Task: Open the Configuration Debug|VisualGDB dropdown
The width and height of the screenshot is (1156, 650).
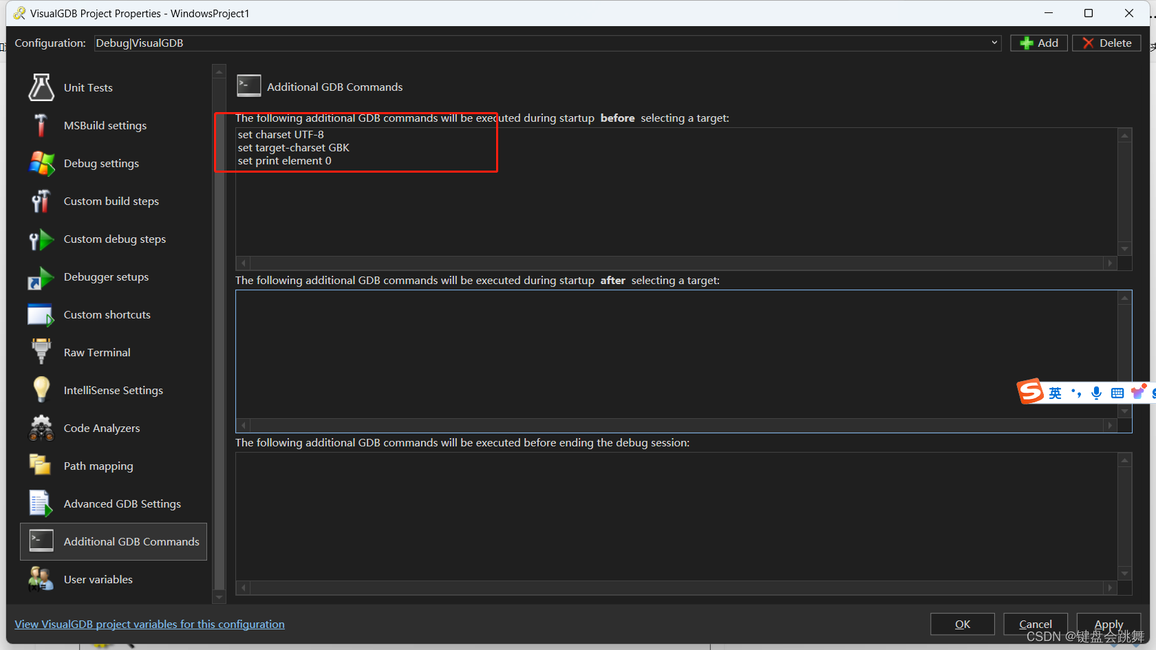Action: 548,43
